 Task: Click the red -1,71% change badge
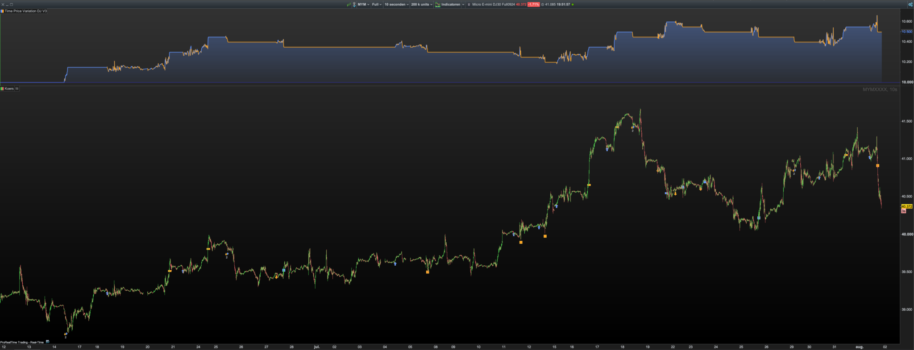533,4
